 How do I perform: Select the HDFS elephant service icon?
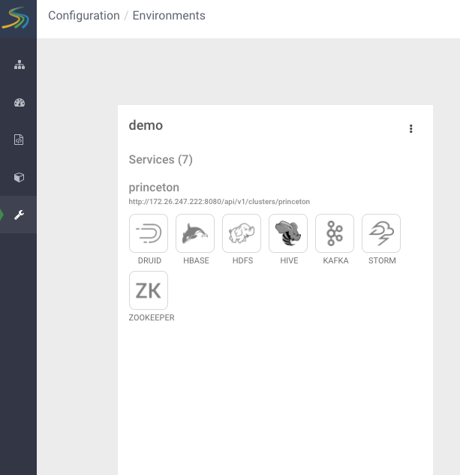(x=242, y=233)
